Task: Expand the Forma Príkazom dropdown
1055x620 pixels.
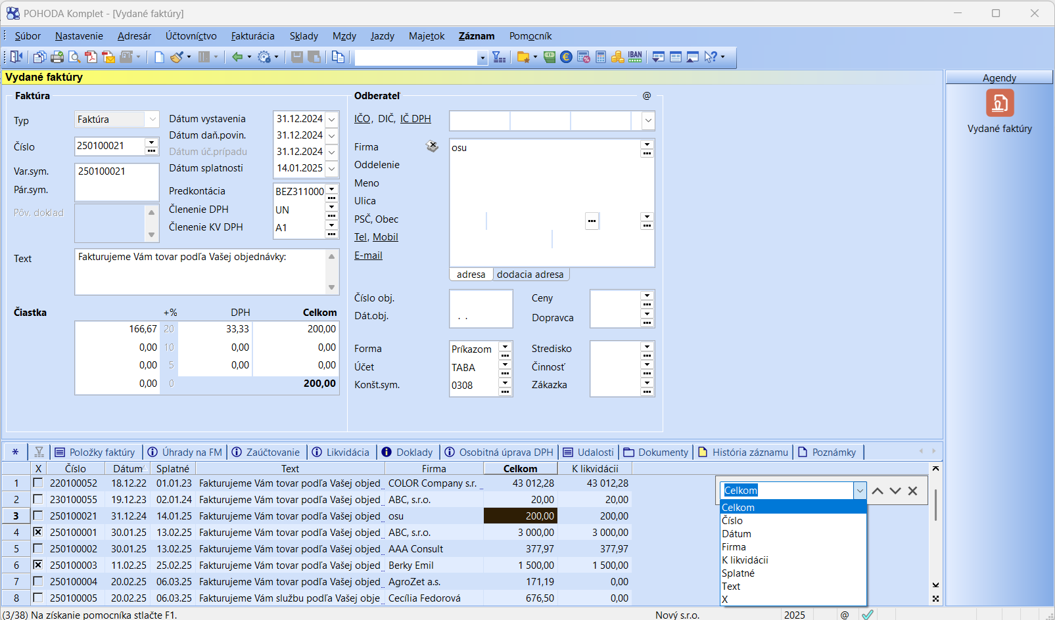Action: 505,345
